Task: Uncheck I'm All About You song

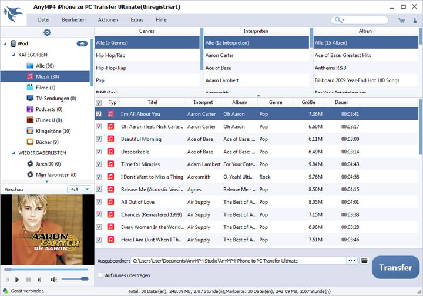Action: tap(99, 114)
